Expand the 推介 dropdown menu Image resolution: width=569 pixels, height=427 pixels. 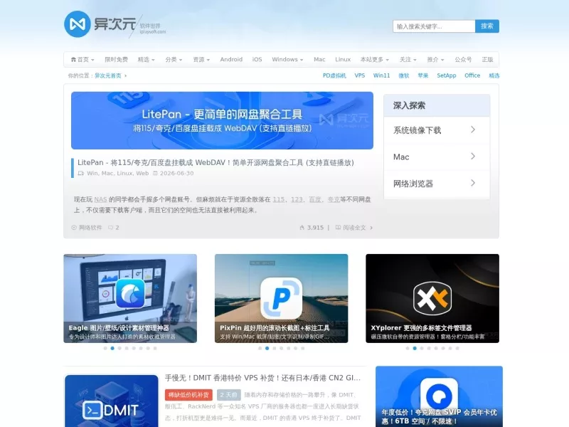click(435, 60)
